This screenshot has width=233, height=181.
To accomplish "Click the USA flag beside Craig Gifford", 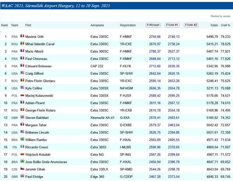I will pos(22,73).
